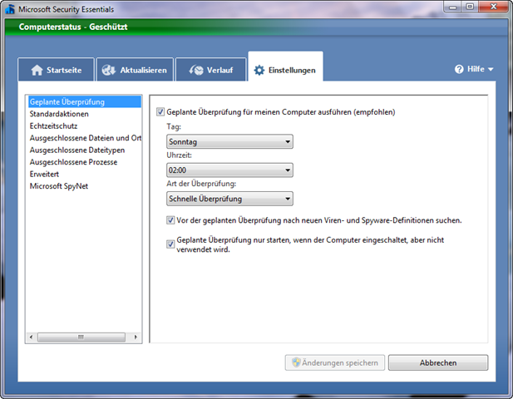This screenshot has width=513, height=399.
Task: Uncheck the search for new definitions checkbox
Action: [x=170, y=220]
